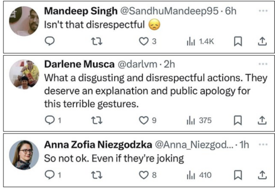
Task: View analytics showing 1.4K views
Action: [x=200, y=42]
